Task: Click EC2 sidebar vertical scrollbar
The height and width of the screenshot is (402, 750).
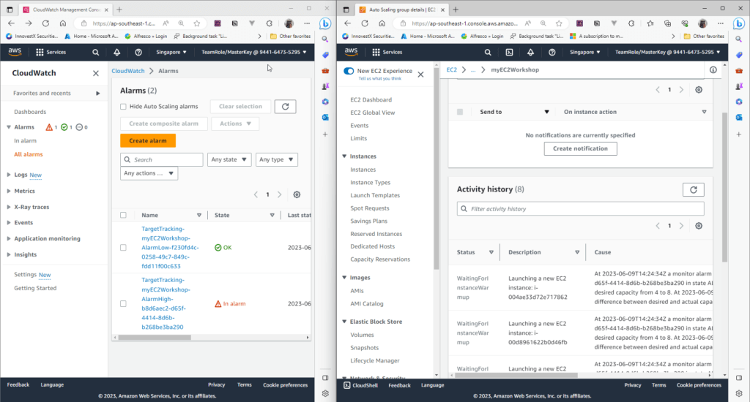Action: [x=436, y=170]
